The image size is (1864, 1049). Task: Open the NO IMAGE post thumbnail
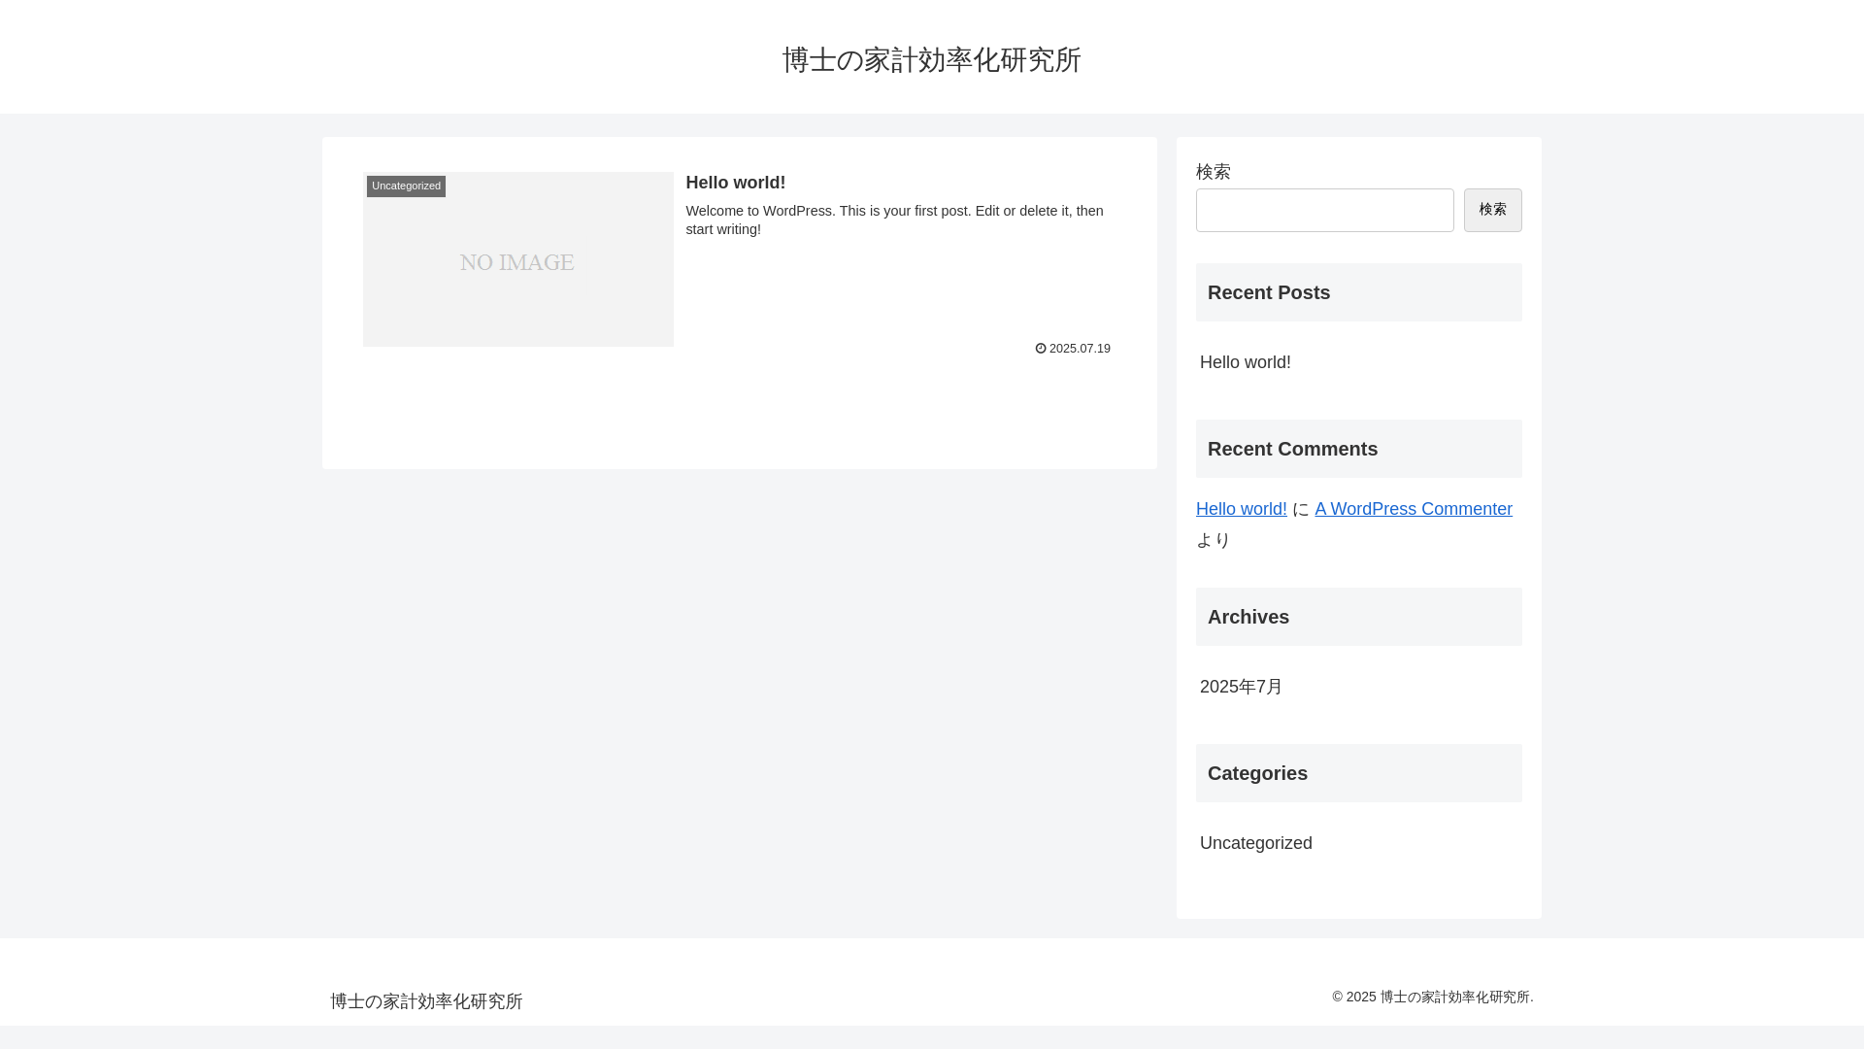click(517, 259)
